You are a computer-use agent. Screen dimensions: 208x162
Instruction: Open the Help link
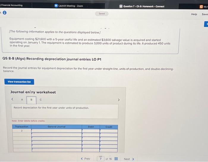pos(194,14)
